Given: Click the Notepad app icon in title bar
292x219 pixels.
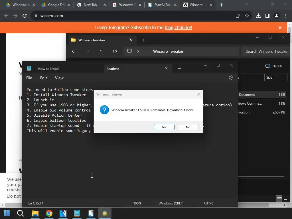Looking at the screenshot, I should point(29,68).
